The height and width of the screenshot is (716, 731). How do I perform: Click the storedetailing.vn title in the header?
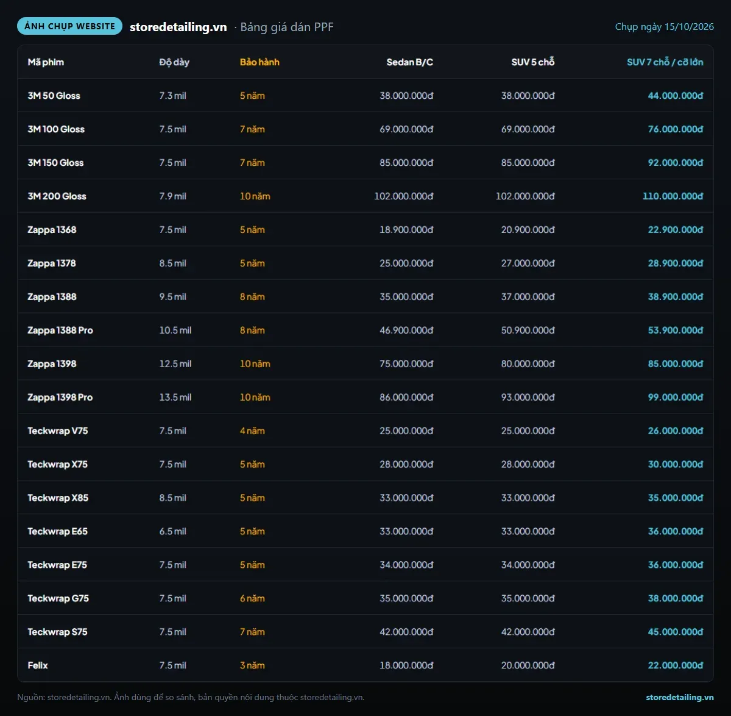click(x=178, y=27)
